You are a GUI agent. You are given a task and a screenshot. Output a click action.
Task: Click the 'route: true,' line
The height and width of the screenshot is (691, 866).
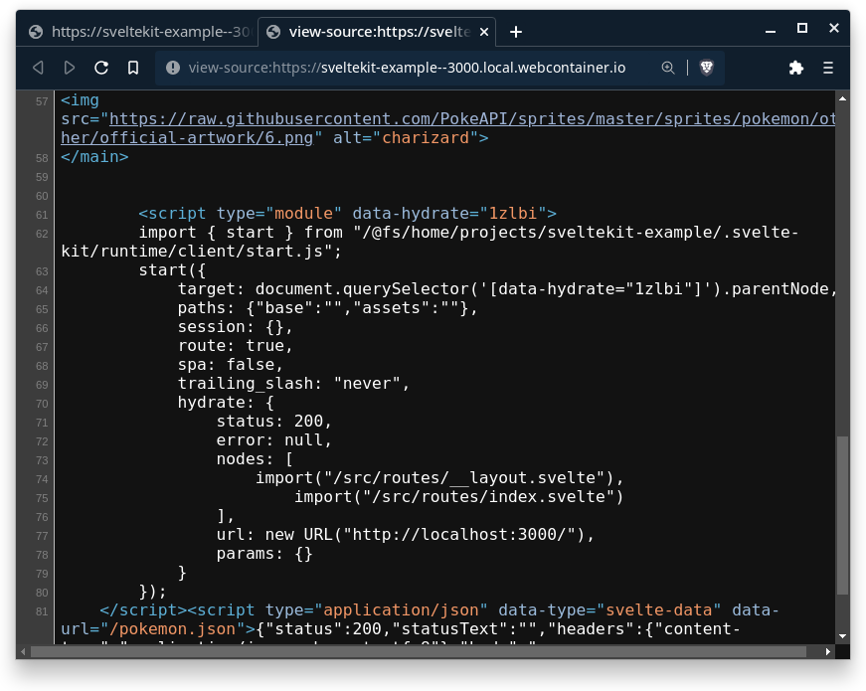(x=235, y=346)
